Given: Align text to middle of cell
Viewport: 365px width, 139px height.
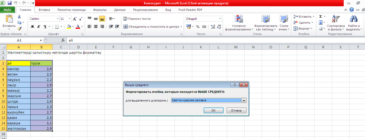Looking at the screenshot, I should [96, 19].
